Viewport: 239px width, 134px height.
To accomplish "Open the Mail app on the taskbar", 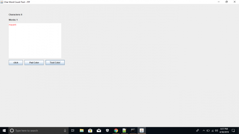I will point(99,131).
